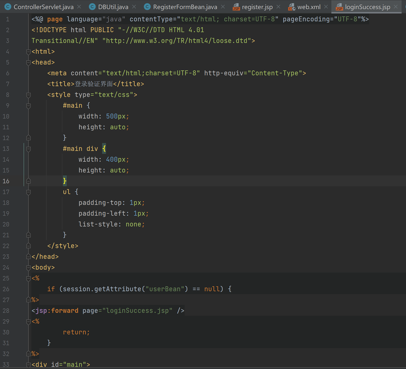Click the <title> tag text on line 7
This screenshot has height=369, width=406.
coord(61,84)
